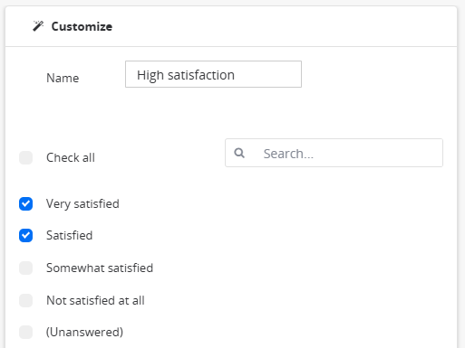Tick the (Unanswered) checkbox
465x348 pixels.
click(x=26, y=332)
